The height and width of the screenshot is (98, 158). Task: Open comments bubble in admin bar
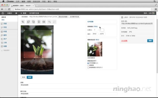coord(16,13)
